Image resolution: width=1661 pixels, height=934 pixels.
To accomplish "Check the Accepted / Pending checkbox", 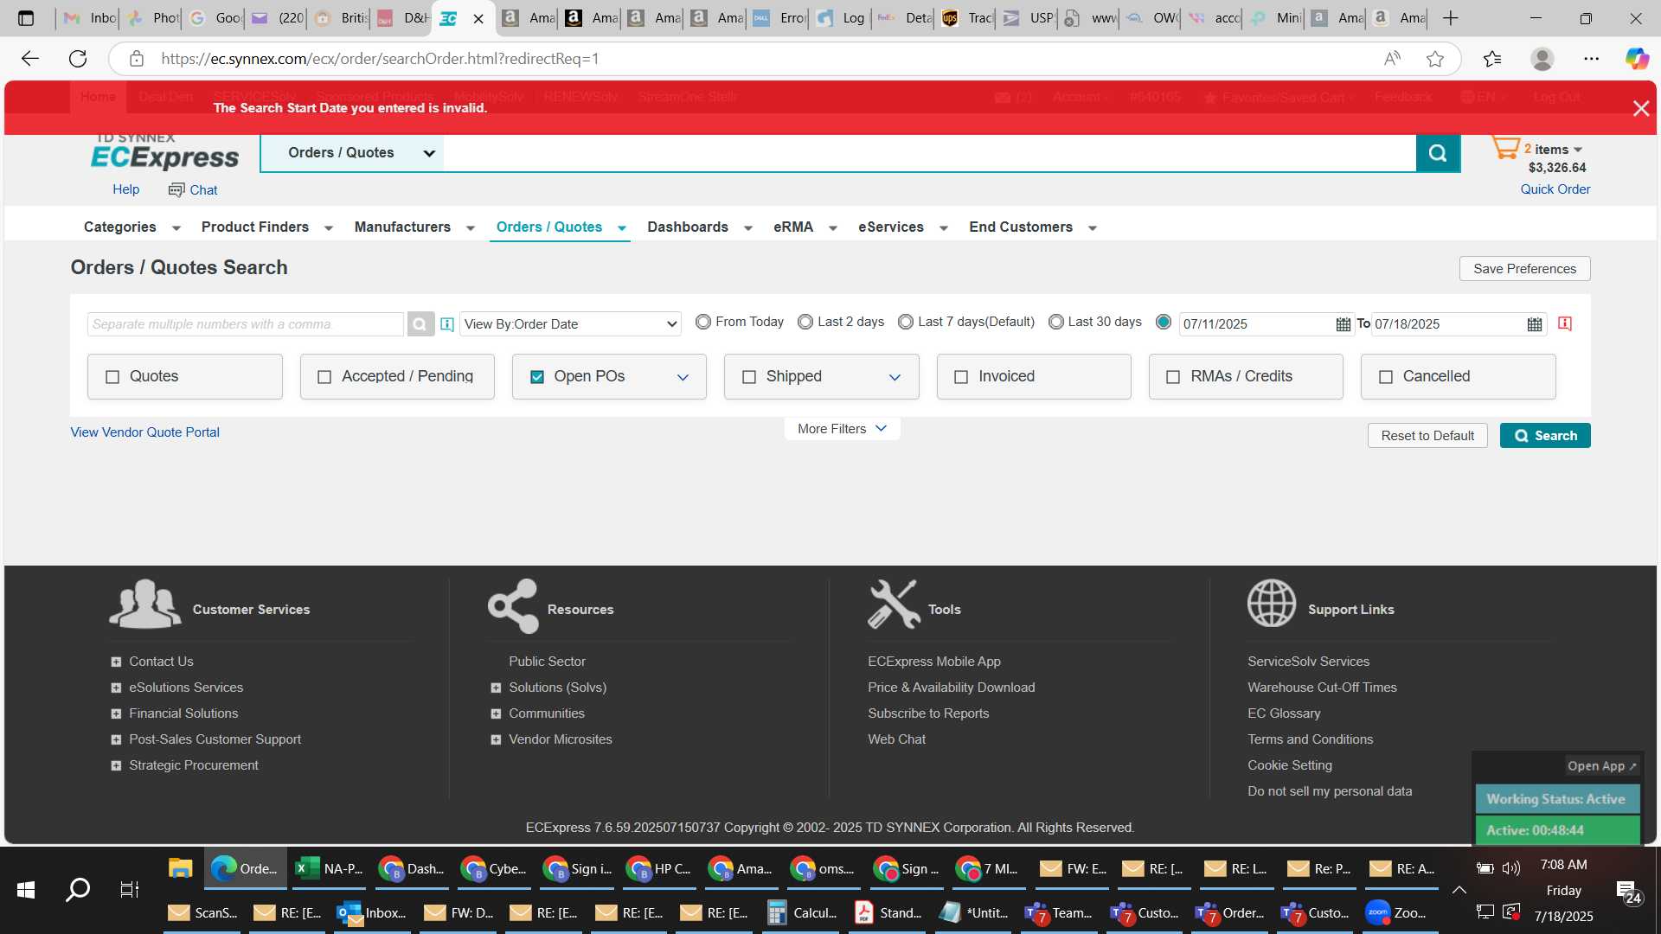I will pyautogui.click(x=324, y=377).
